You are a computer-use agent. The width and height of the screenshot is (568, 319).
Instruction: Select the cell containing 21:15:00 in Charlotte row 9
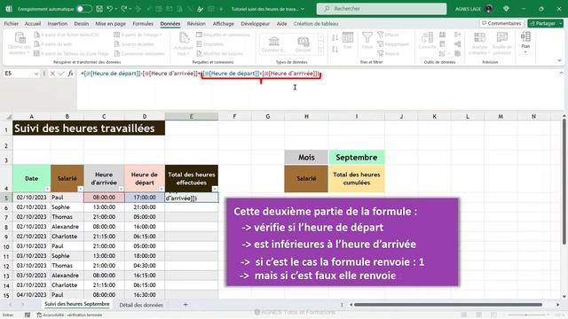(104, 237)
